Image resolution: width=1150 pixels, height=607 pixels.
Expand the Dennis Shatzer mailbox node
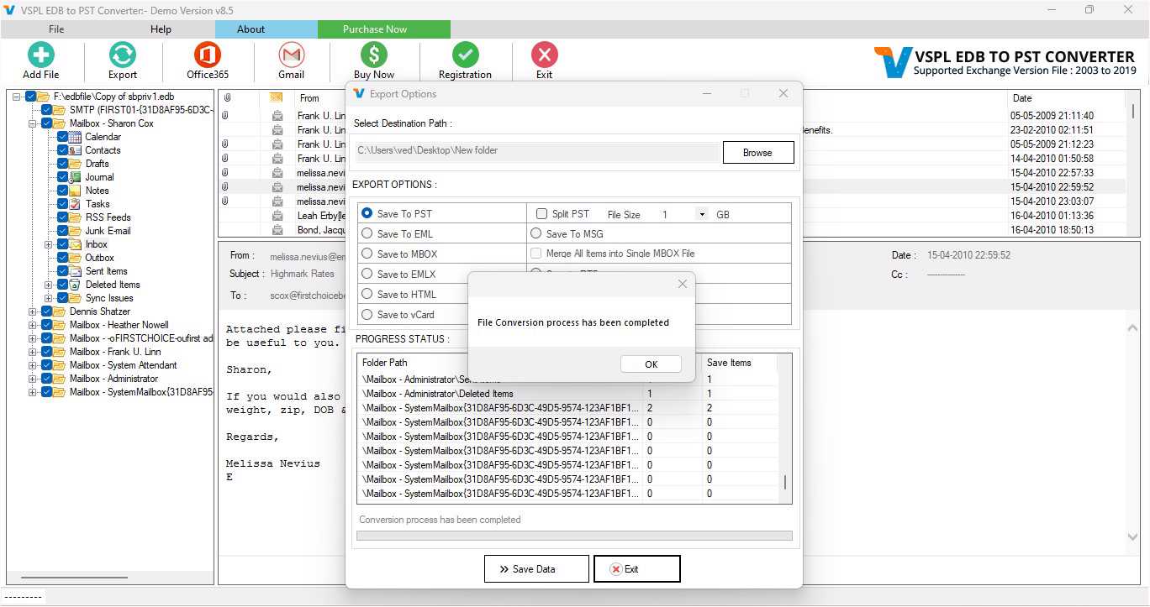click(33, 311)
